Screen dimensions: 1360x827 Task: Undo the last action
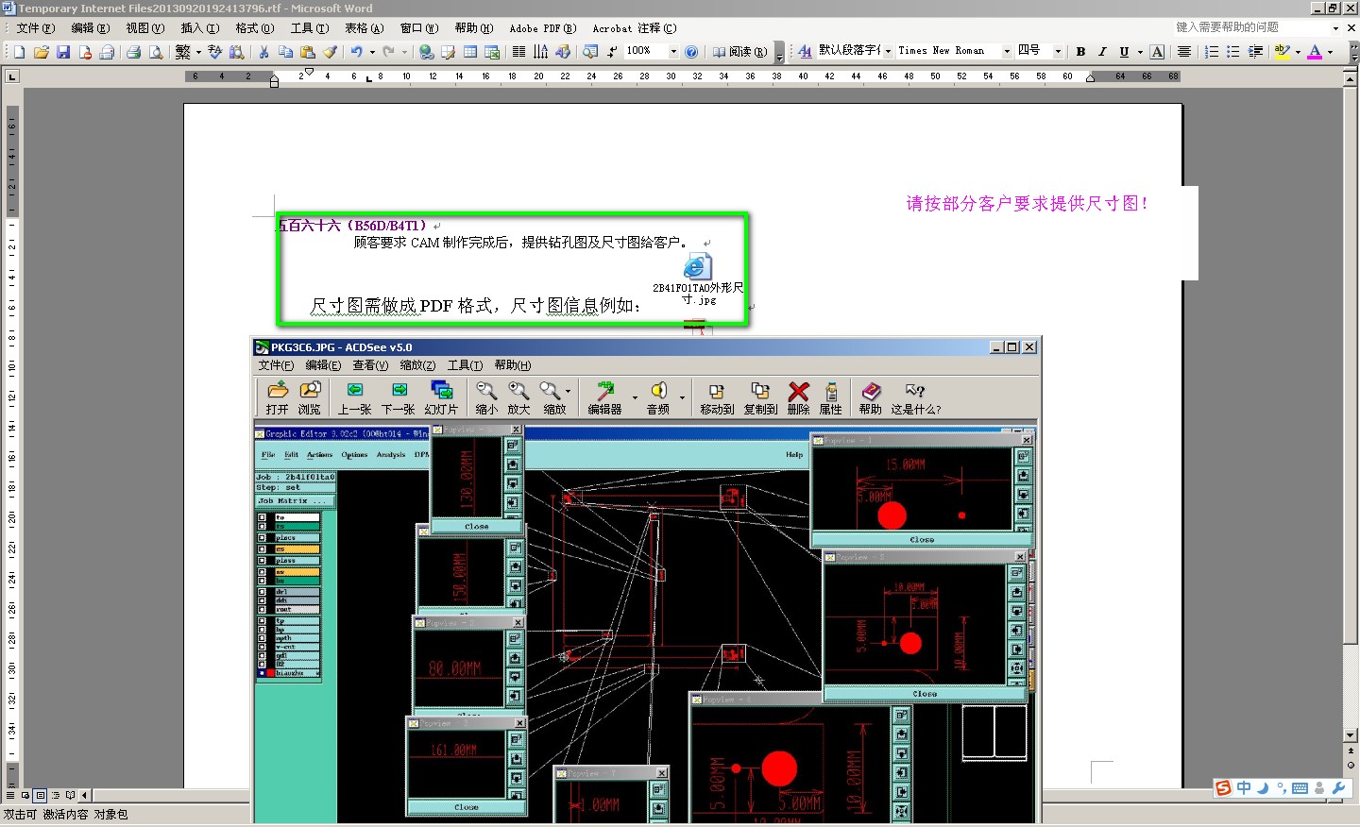tap(356, 52)
